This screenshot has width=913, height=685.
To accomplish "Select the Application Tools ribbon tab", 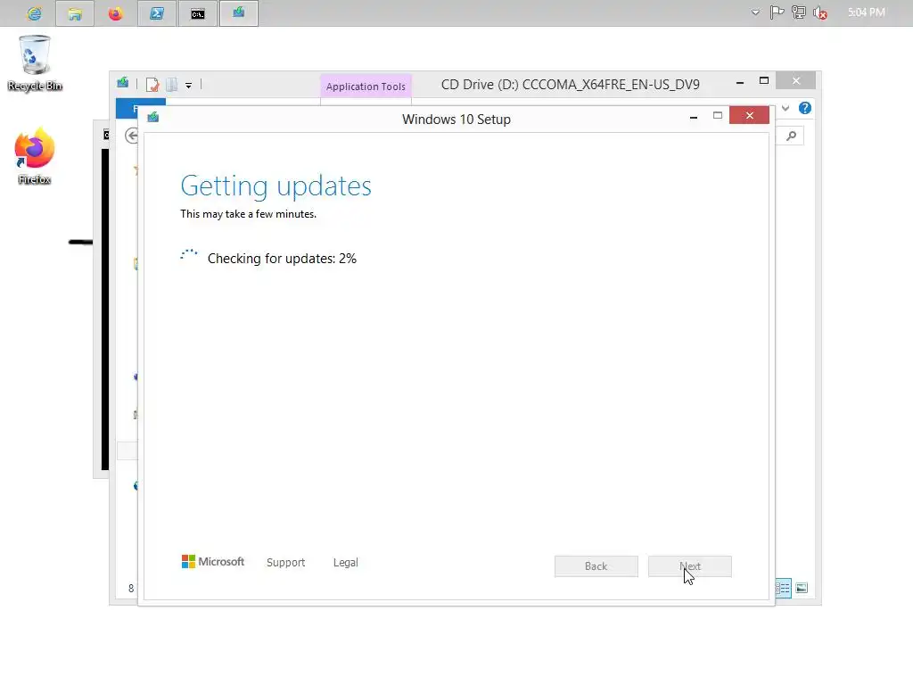I will [366, 87].
